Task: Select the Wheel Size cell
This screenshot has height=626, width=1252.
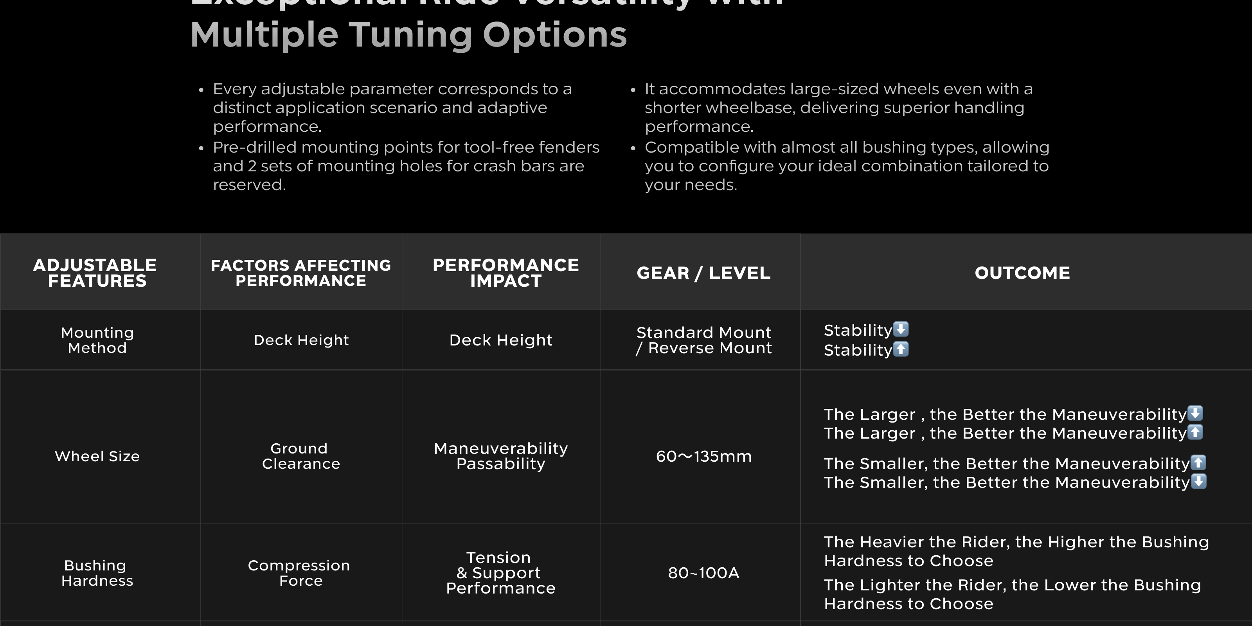Action: 97,456
